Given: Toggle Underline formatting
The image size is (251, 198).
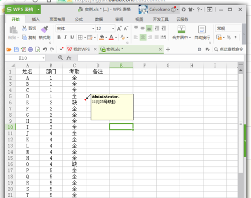Looking at the screenshot, I should tap(72, 37).
